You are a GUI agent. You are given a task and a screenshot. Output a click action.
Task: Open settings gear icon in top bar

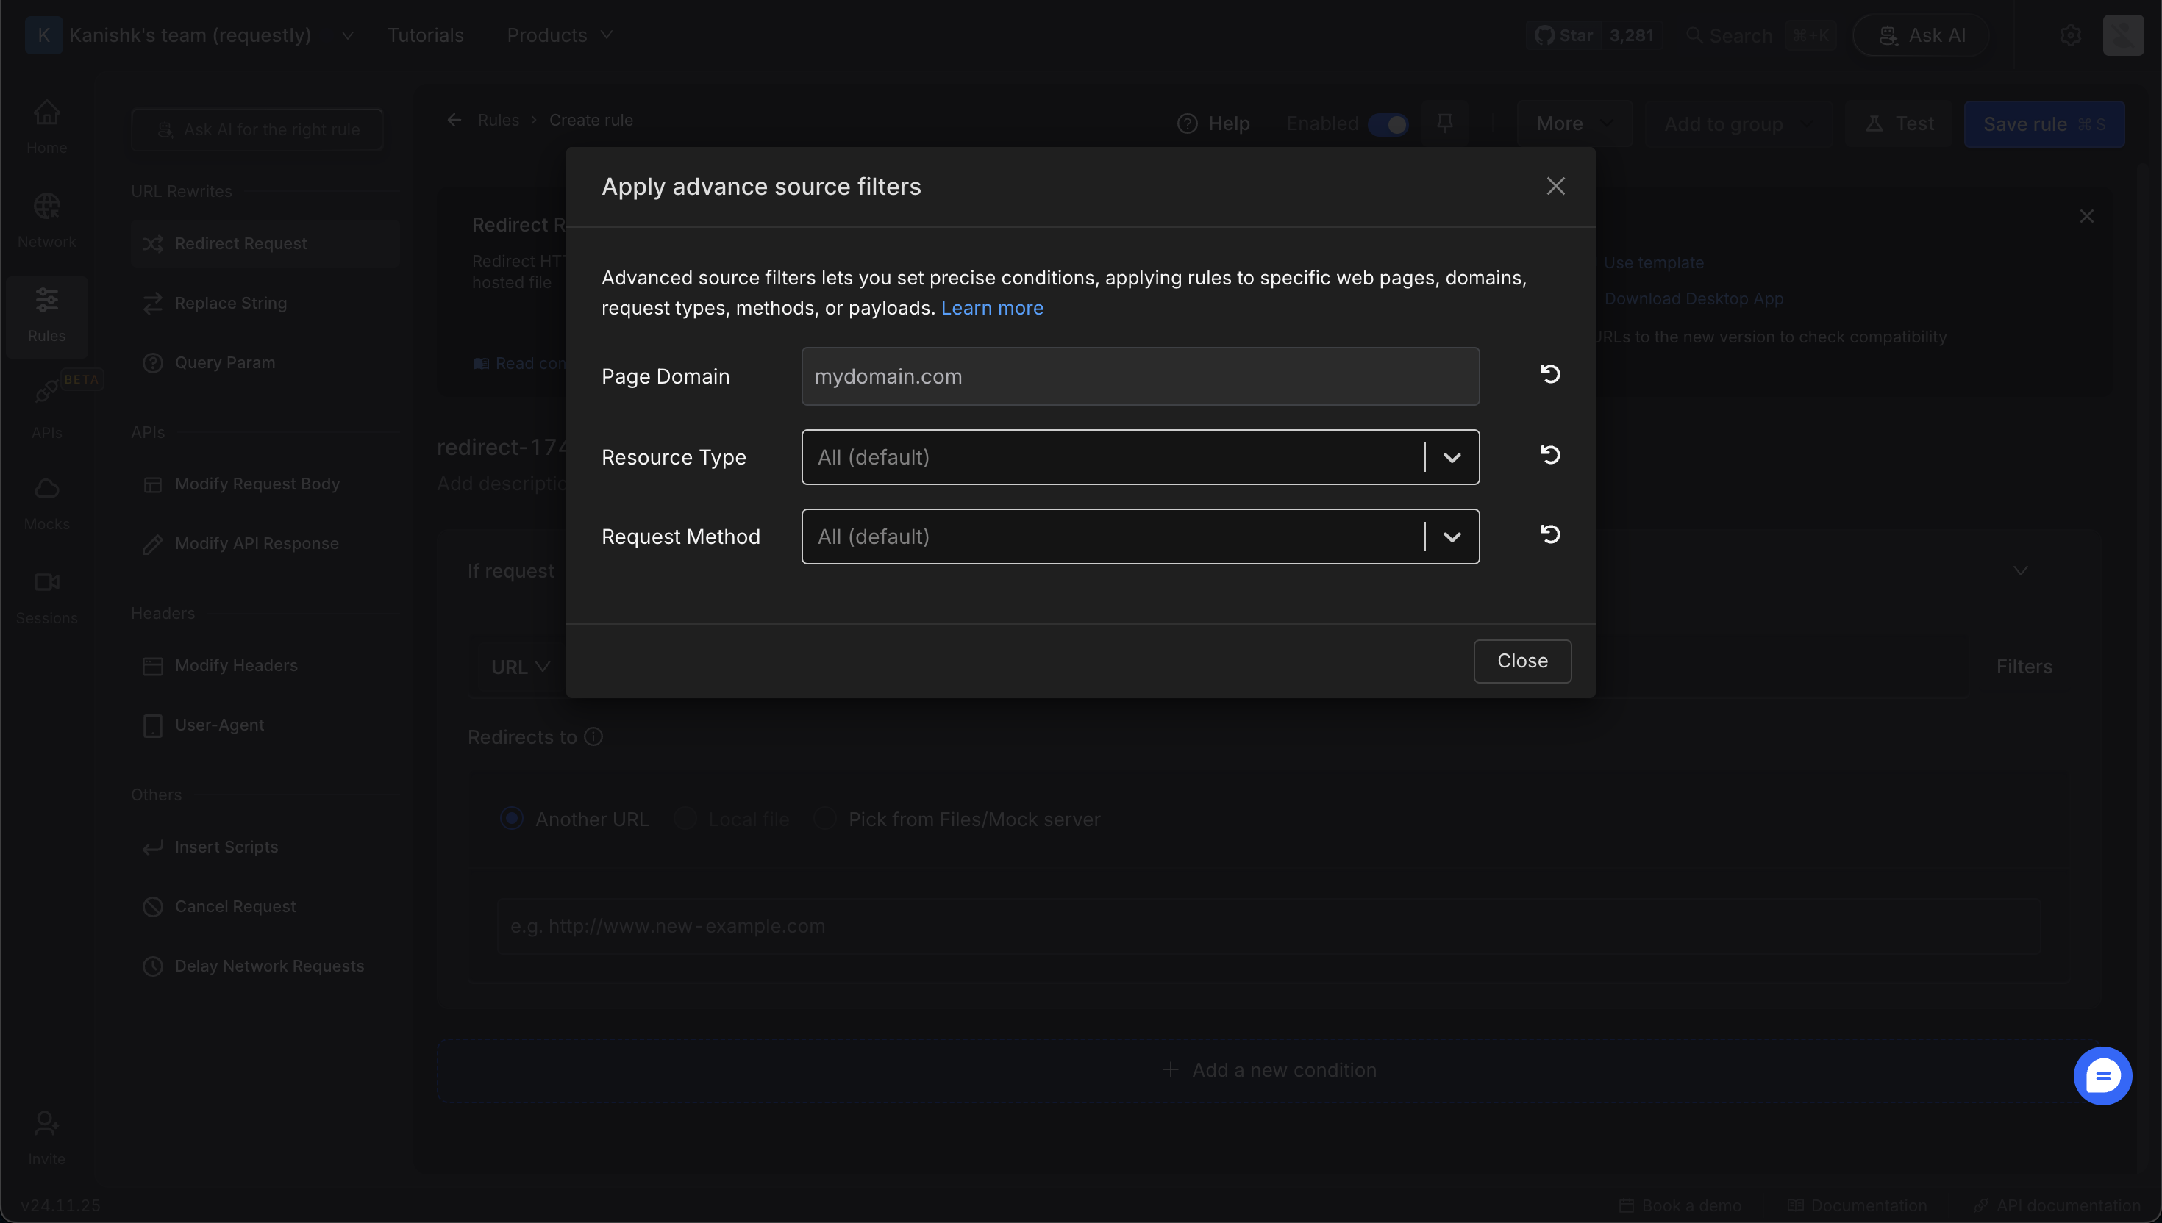2070,35
